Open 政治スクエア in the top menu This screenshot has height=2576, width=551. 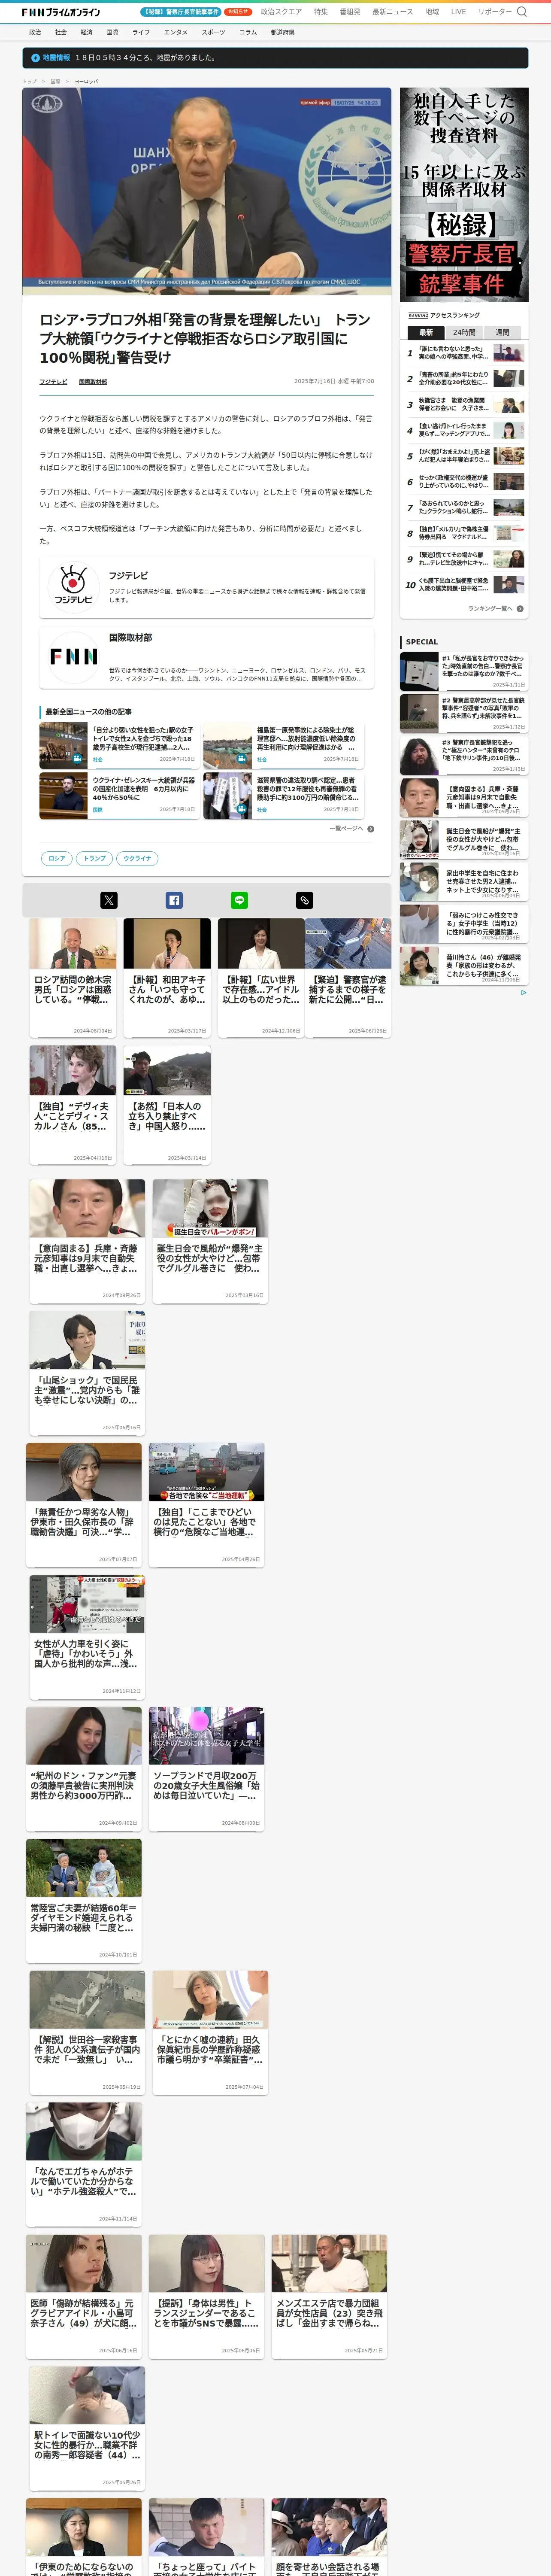(x=281, y=12)
